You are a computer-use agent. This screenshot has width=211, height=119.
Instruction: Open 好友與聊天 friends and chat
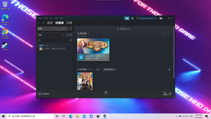tap(167, 94)
